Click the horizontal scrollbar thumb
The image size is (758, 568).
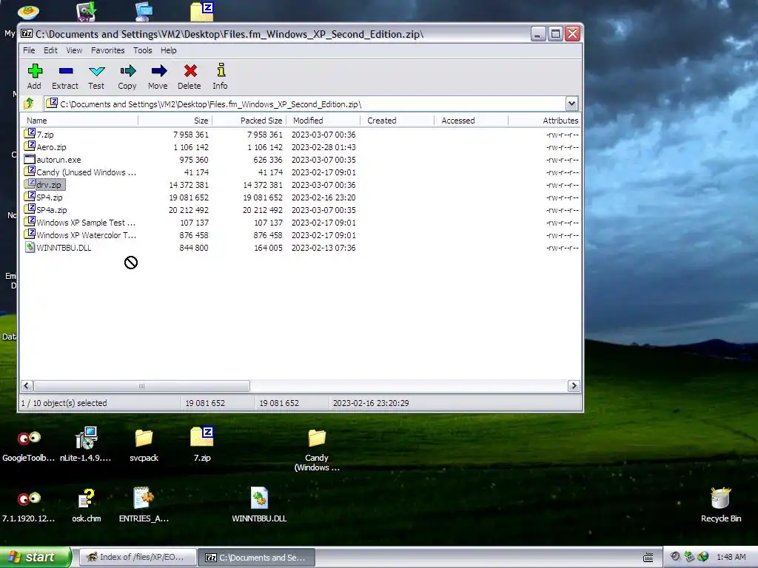(141, 385)
